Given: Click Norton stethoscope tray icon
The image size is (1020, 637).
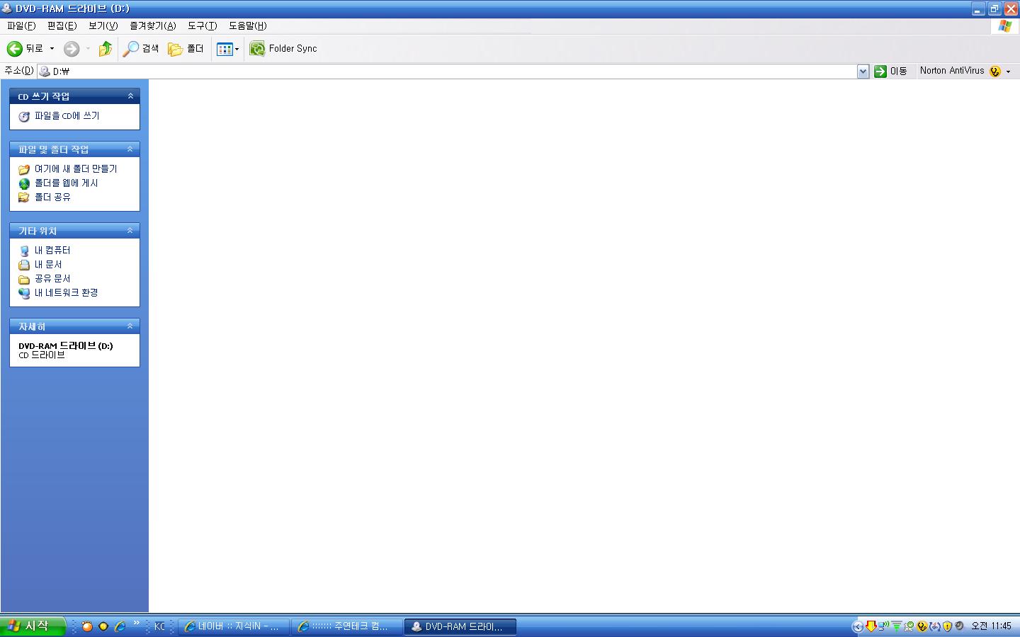Looking at the screenshot, I should 922,626.
